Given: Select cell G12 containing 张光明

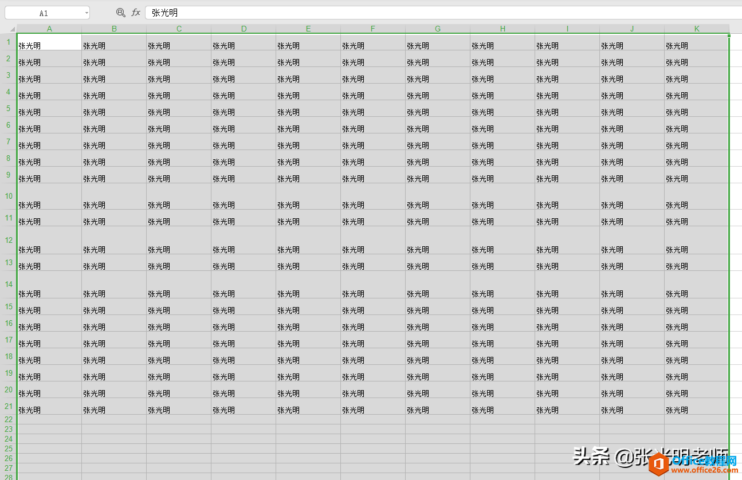Looking at the screenshot, I should pyautogui.click(x=438, y=240).
